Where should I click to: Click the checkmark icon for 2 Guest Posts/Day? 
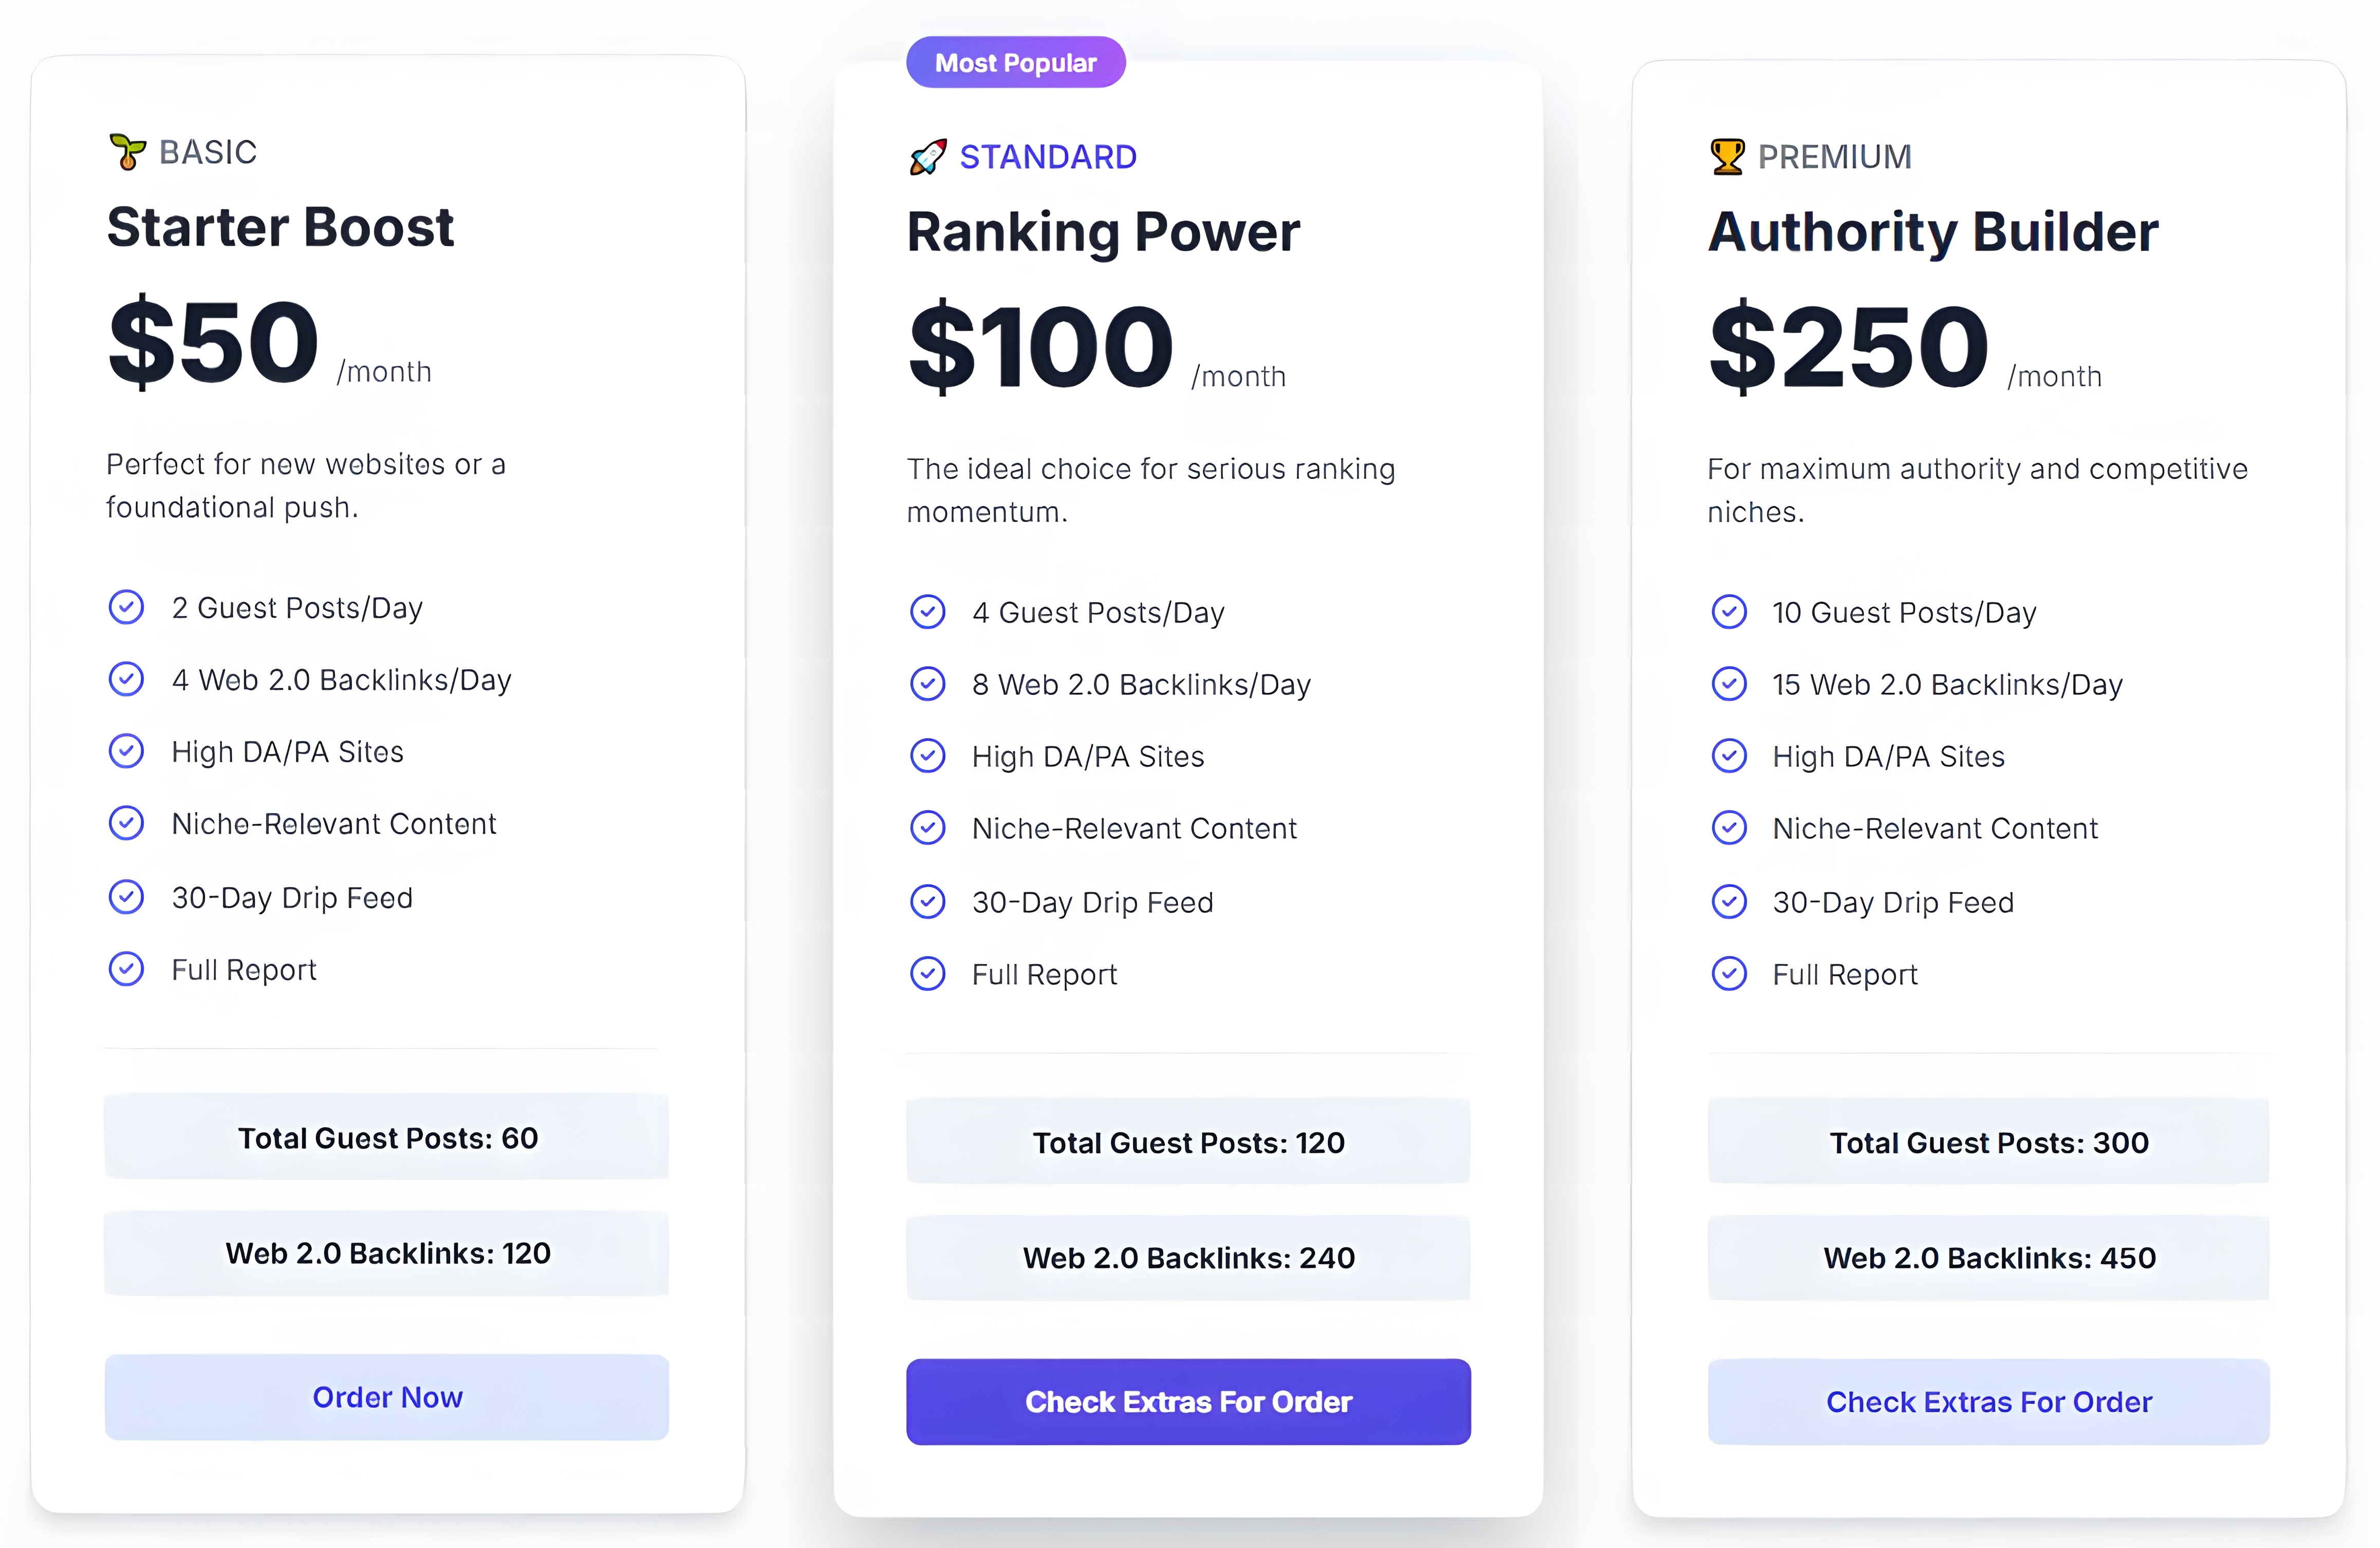tap(126, 607)
